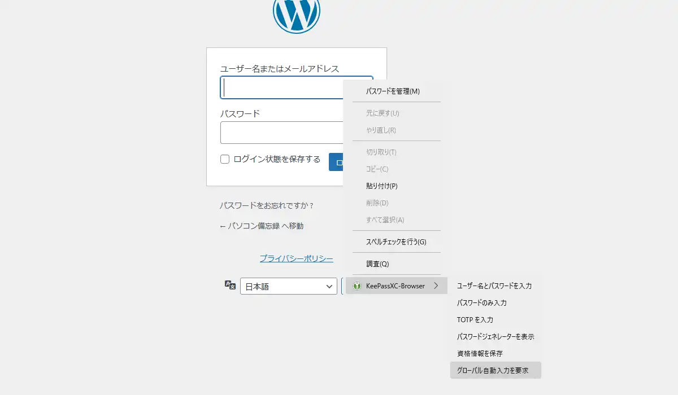Viewport: 678px width, 395px height.
Task: Expand the KeePassXC-Browser submenu arrow
Action: [x=436, y=286]
